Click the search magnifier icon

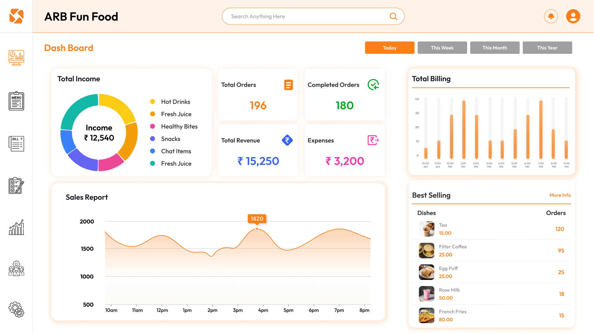pos(393,16)
